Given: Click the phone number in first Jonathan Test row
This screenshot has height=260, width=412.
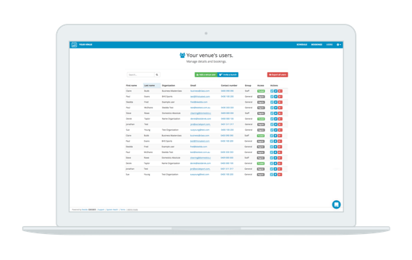Looking at the screenshot, I should pos(227,124).
